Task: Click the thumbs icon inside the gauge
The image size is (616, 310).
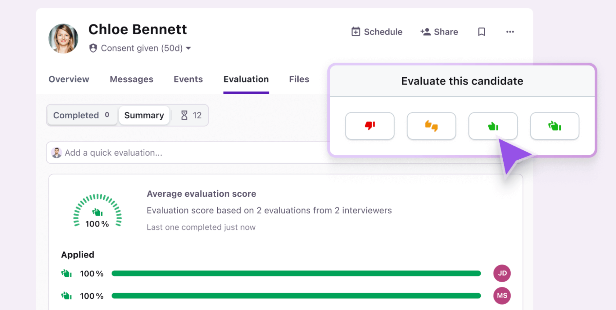Action: 97,212
